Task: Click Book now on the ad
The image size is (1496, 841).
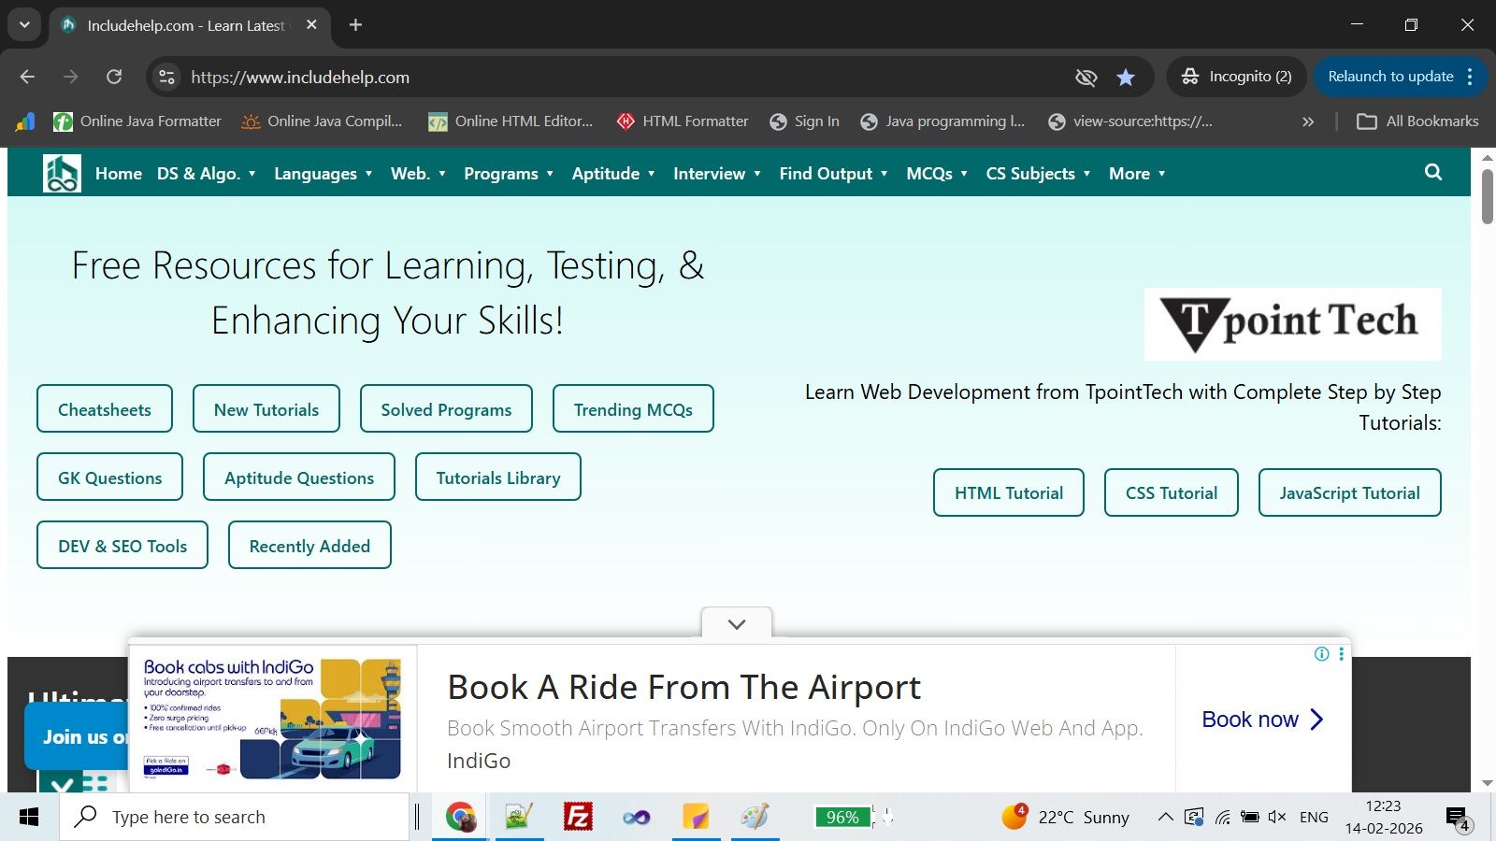Action: pos(1262,720)
